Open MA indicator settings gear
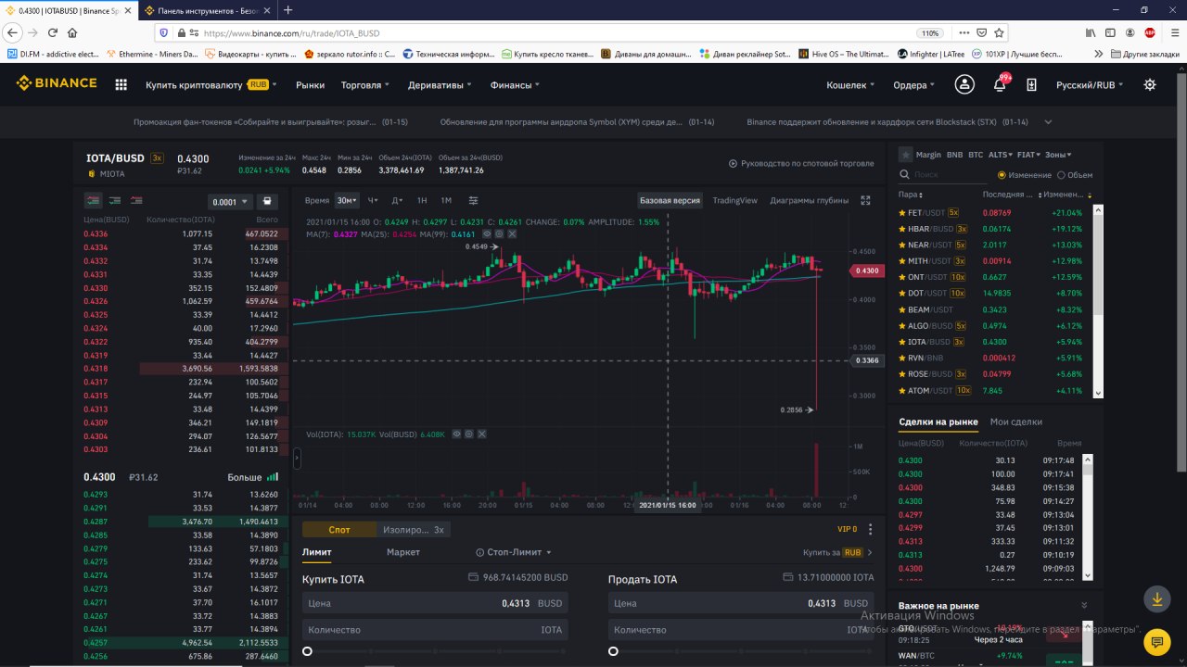Image resolution: width=1187 pixels, height=667 pixels. (499, 234)
